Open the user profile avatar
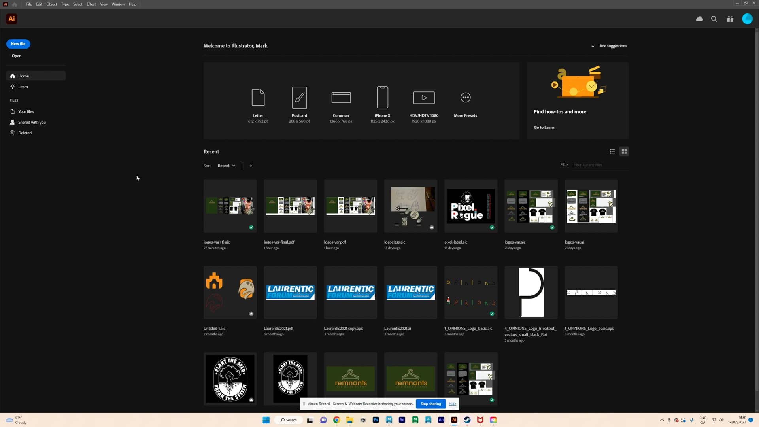 [747, 19]
